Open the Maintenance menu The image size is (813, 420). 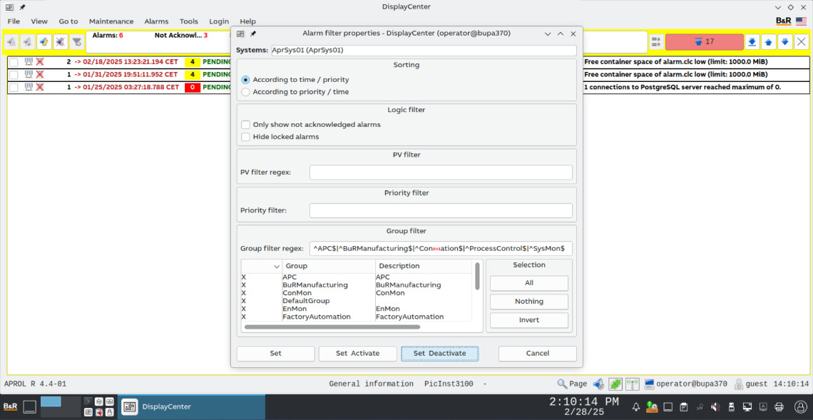tap(111, 21)
